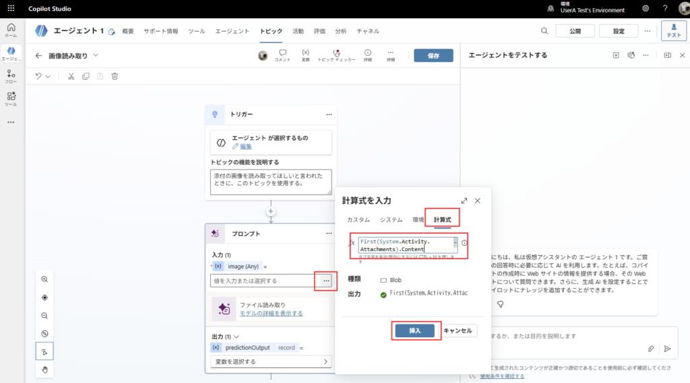Open the Settings gear in the top bar
Screen dimensions: 690x383
646,9
